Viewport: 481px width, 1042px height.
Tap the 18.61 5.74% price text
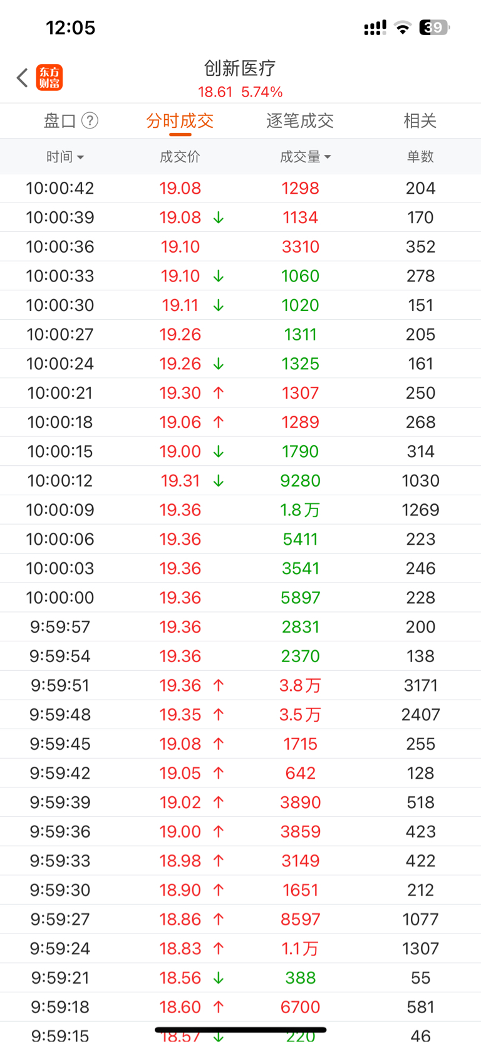(x=240, y=92)
